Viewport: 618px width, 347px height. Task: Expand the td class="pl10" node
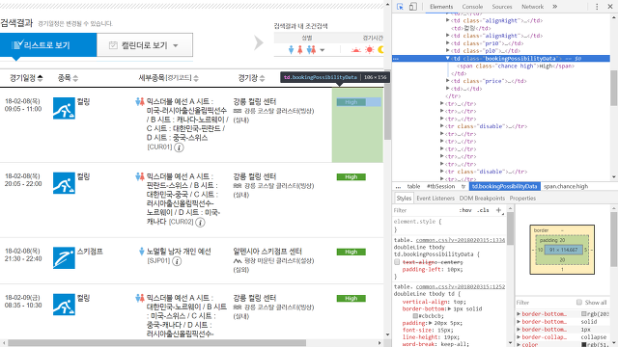pos(447,51)
